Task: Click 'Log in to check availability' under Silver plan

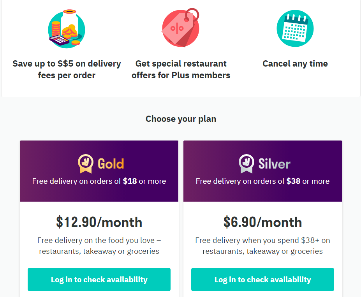Action: coord(262,279)
